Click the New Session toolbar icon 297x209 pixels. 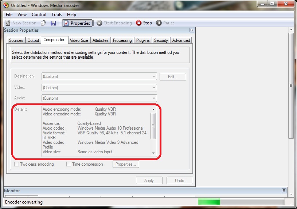click(8, 23)
